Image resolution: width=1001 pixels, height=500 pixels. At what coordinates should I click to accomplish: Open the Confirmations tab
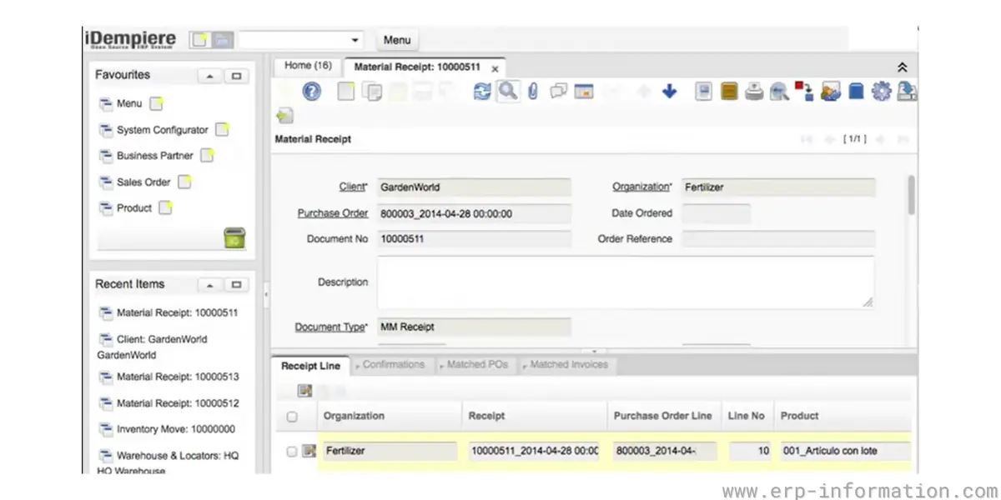(393, 365)
